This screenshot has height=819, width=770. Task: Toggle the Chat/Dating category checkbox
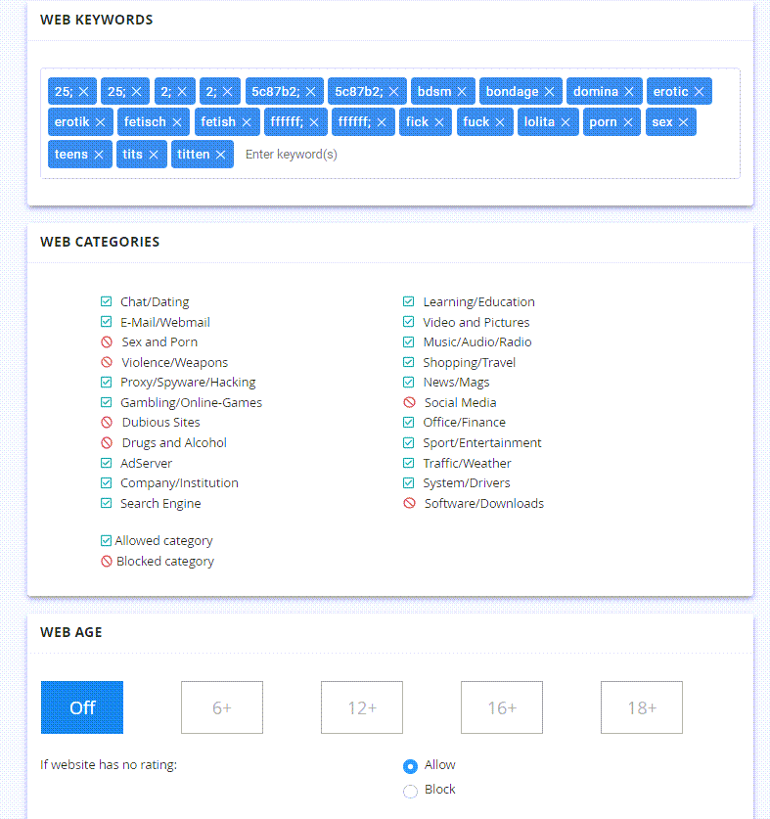[107, 302]
